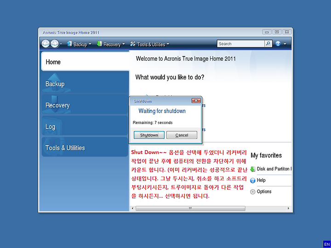Click the scrollbar left arrow
Viewport: 331px width, 248px height.
tap(132, 209)
